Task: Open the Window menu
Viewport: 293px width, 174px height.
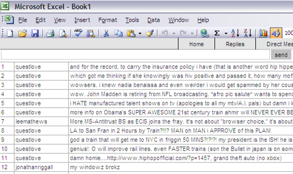Action: pos(179,20)
